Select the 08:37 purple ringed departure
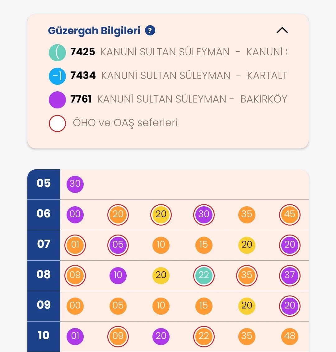Viewport: 336px width, 352px height. tap(290, 275)
